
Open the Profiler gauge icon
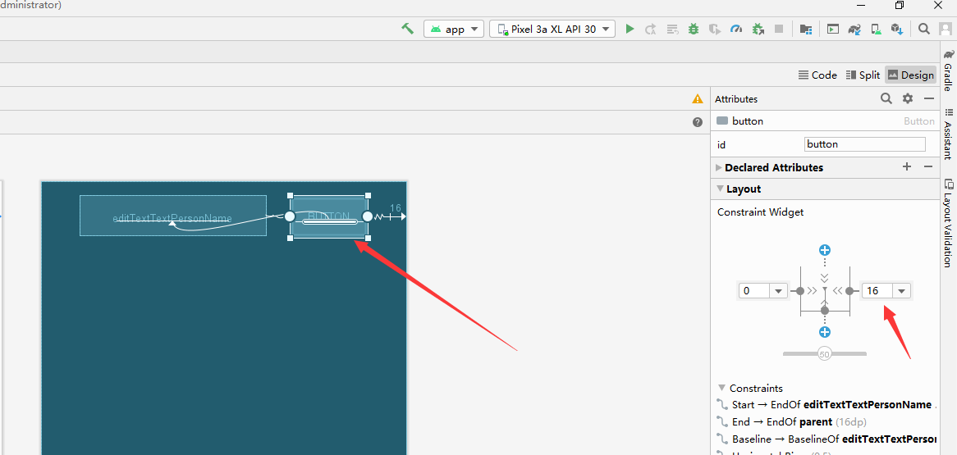[736, 29]
